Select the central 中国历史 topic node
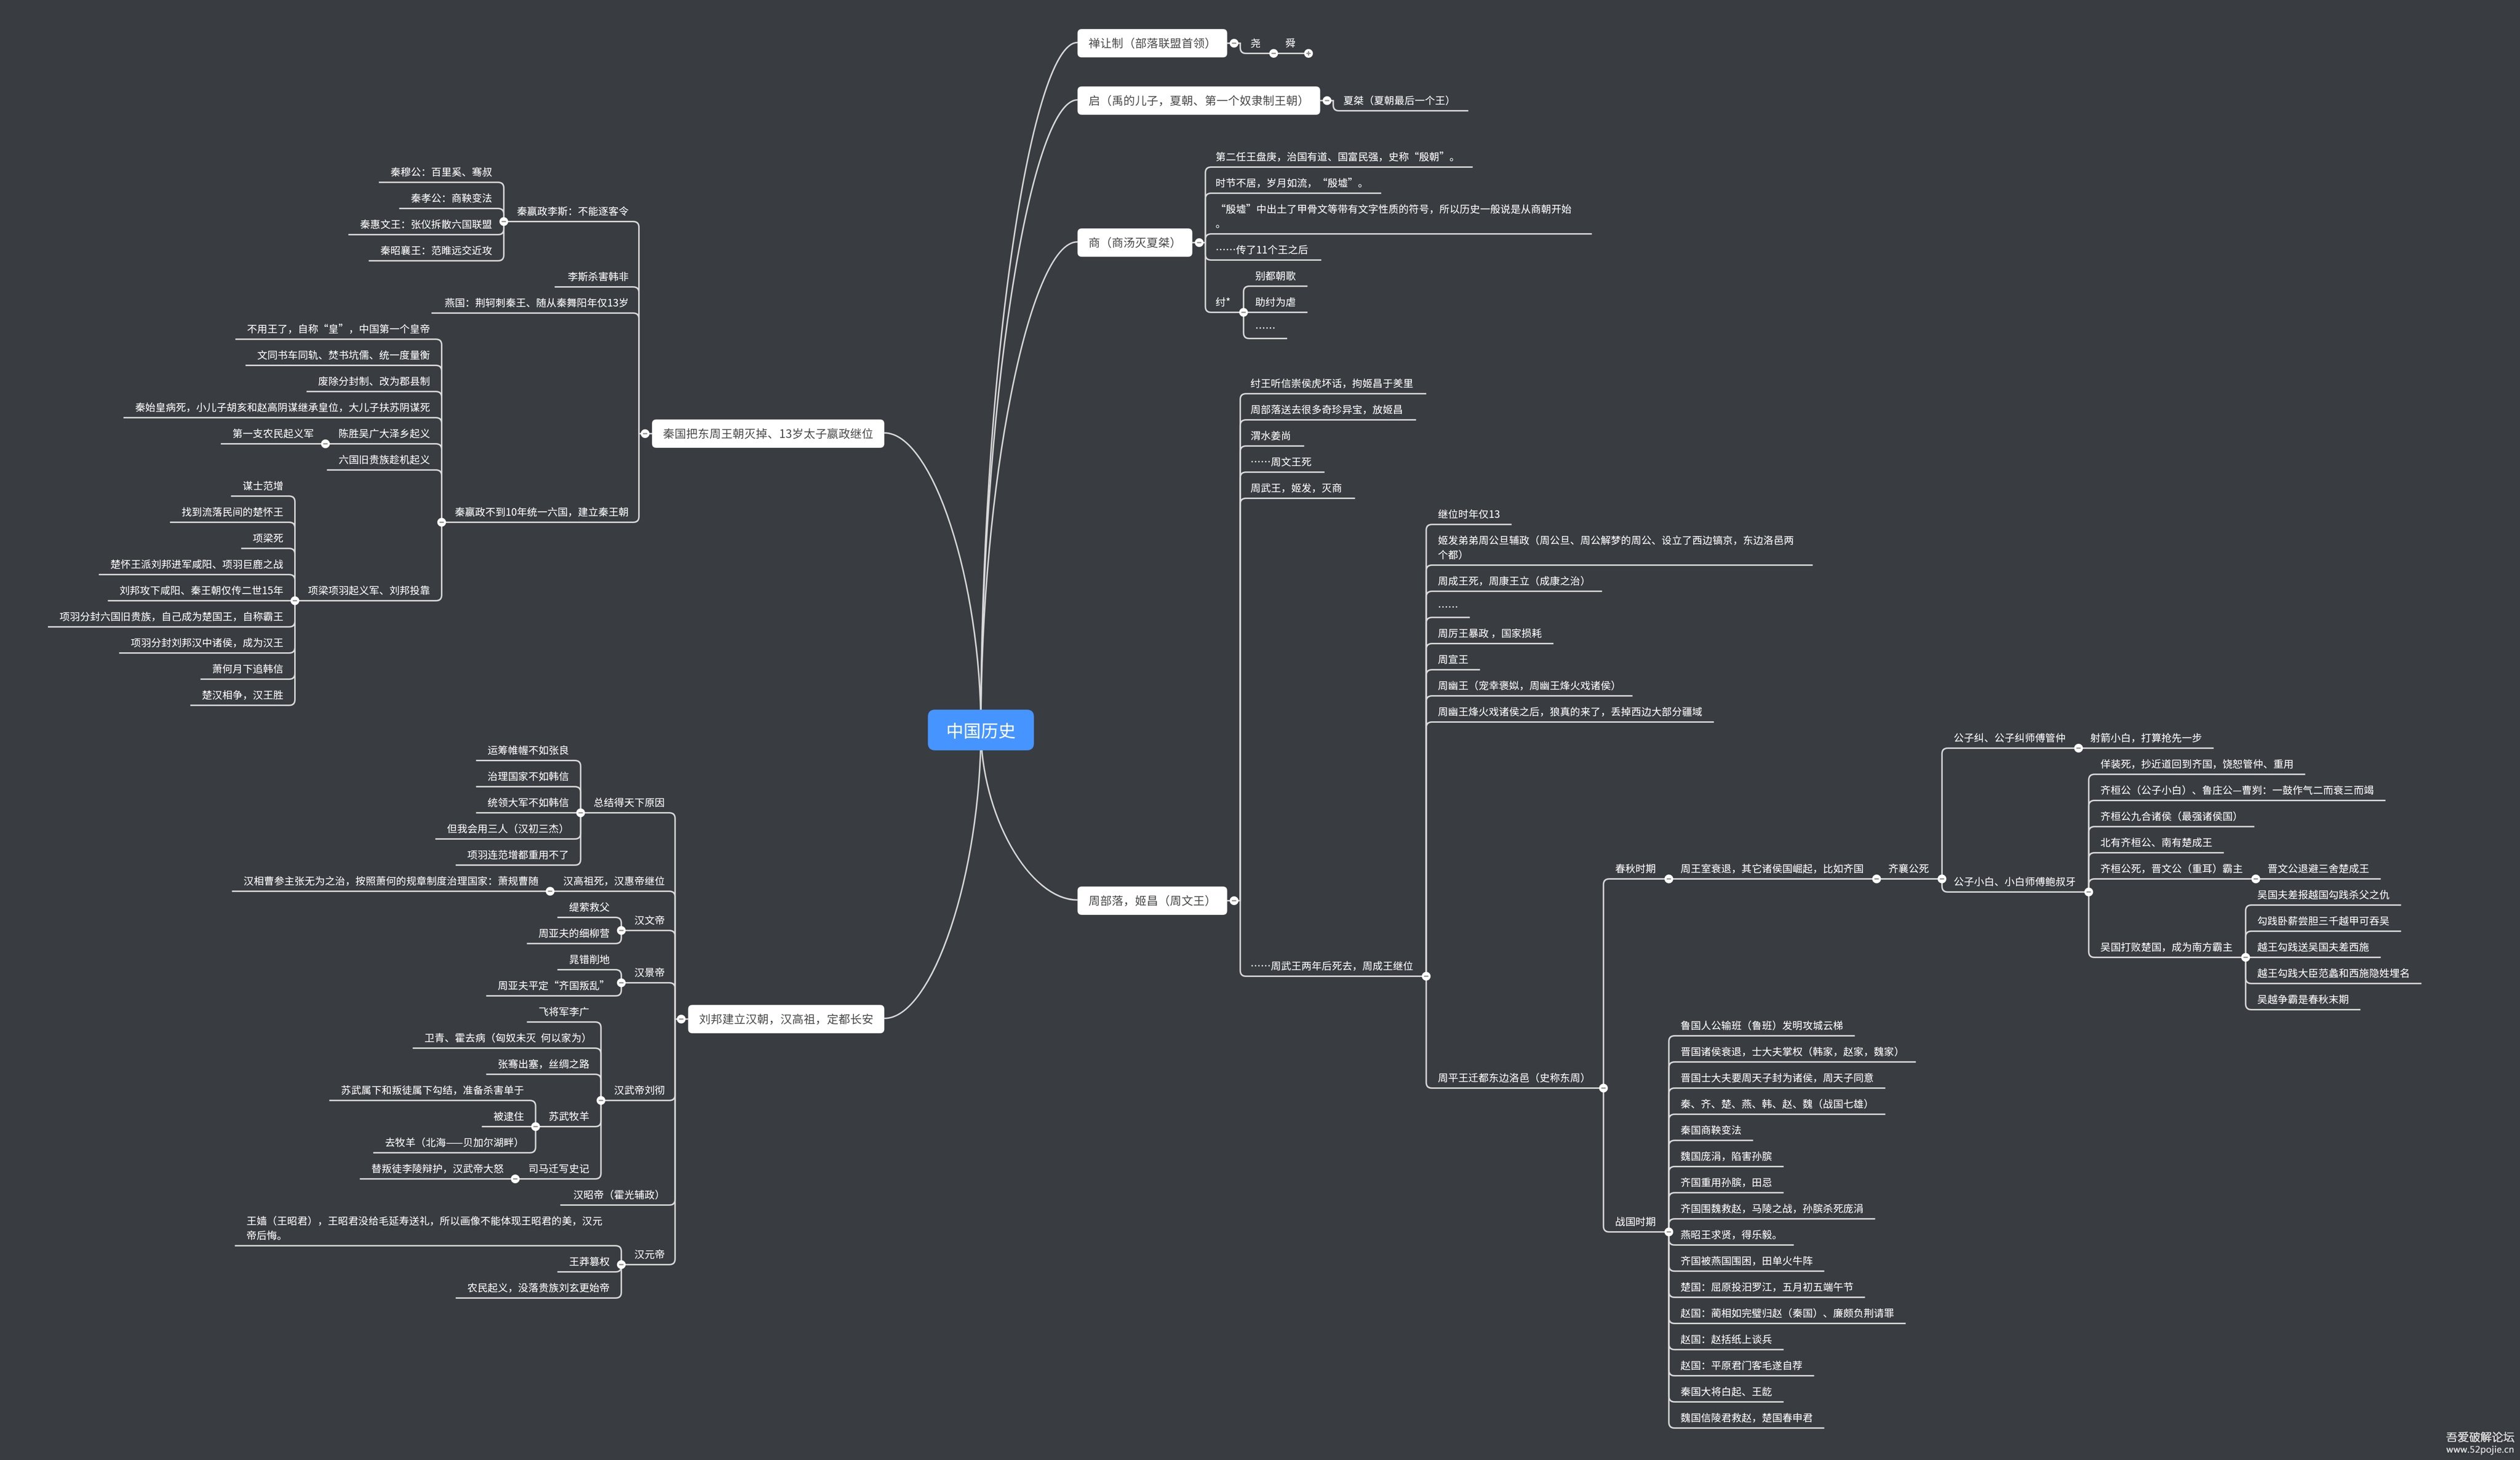This screenshot has height=1460, width=2520. pos(980,730)
